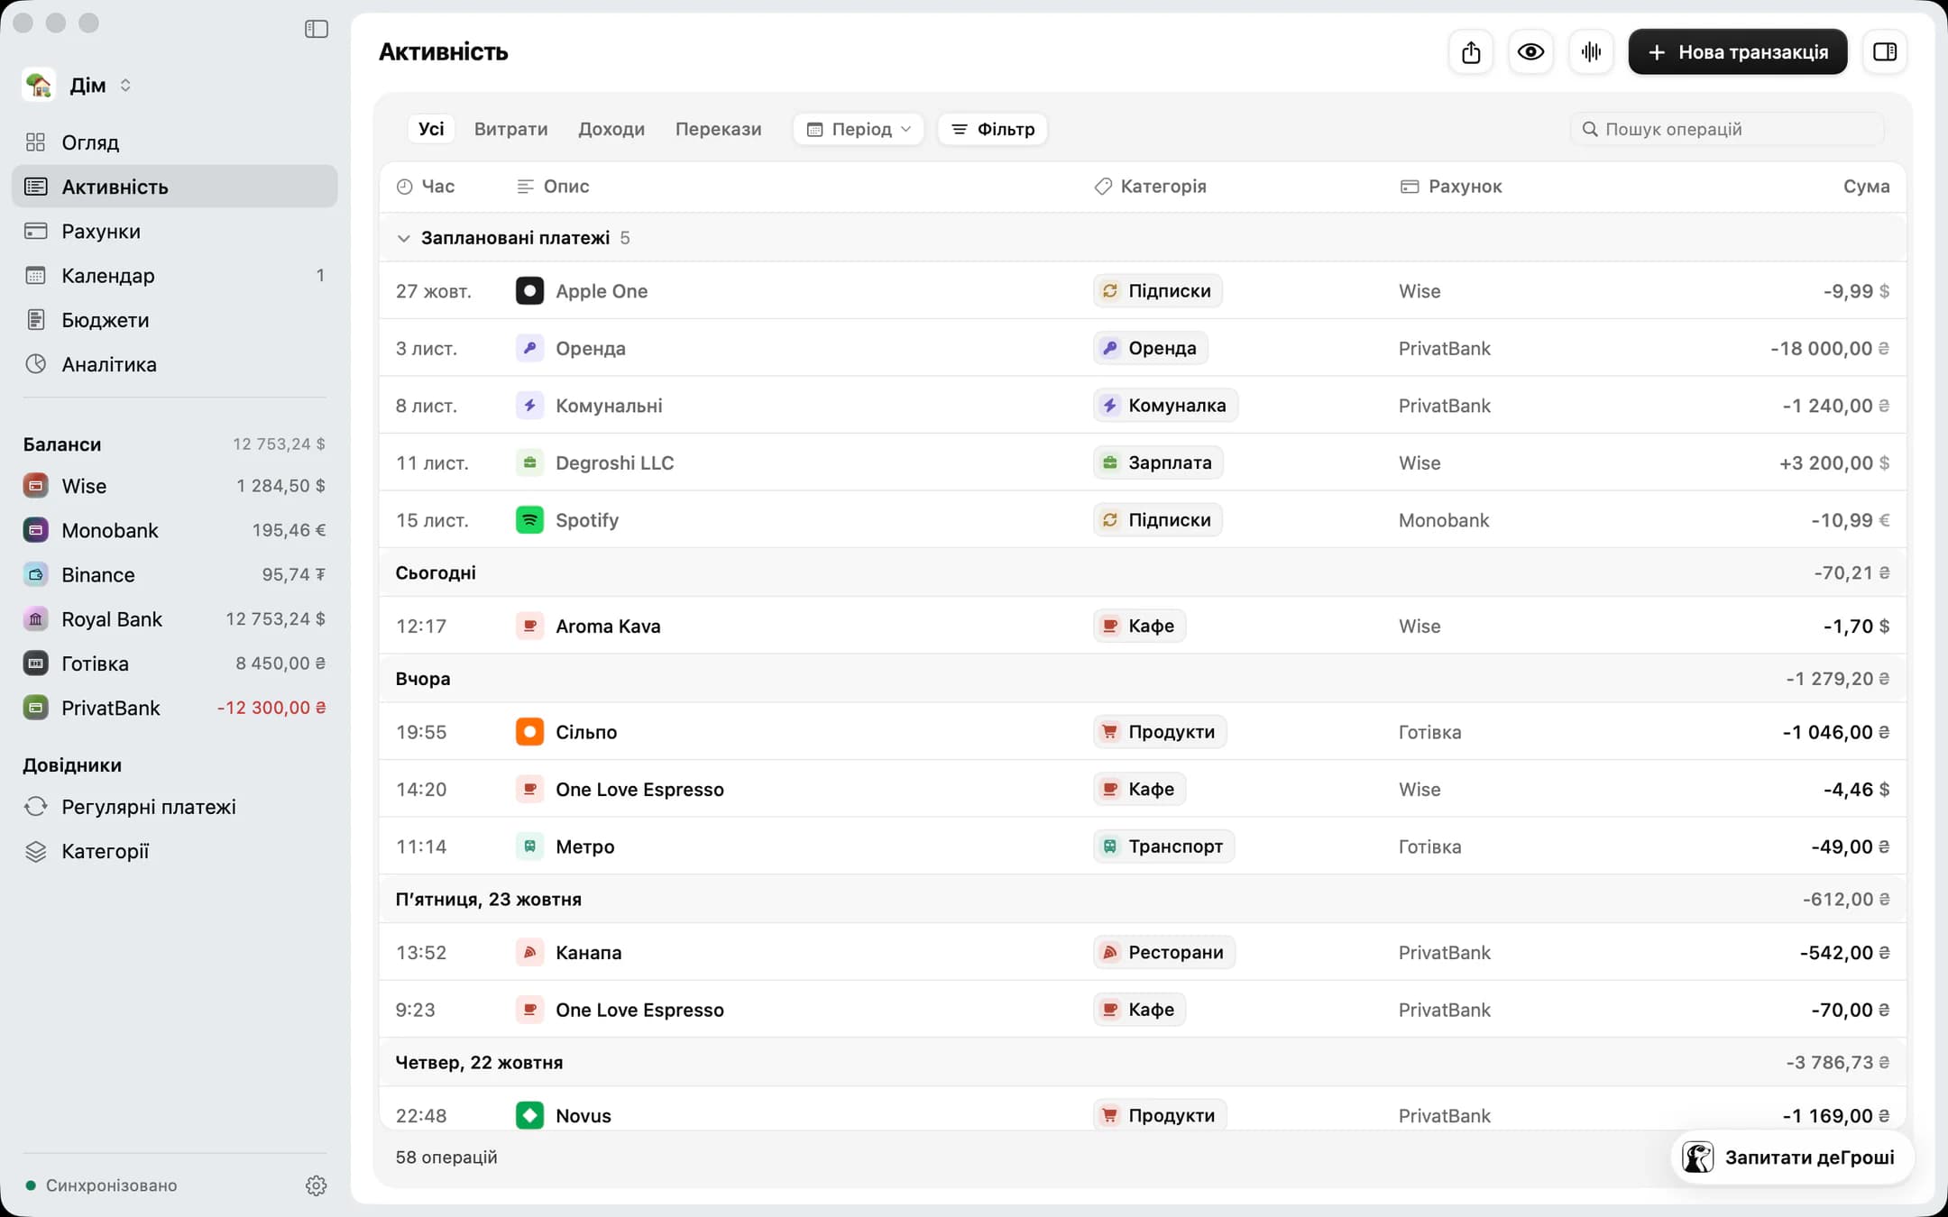This screenshot has width=1948, height=1217.
Task: Click the Spotify transaction icon
Action: 529,520
